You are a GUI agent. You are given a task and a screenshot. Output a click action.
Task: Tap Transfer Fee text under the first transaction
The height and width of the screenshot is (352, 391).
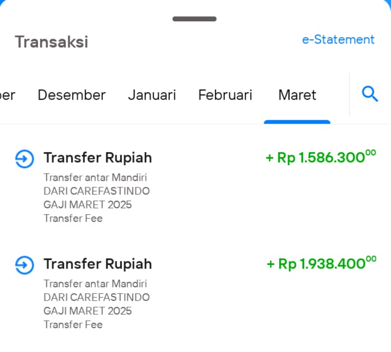point(73,219)
